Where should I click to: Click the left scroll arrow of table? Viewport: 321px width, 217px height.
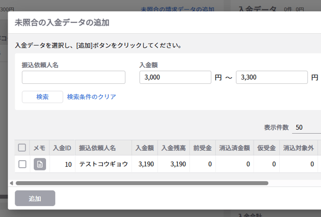click(x=11, y=183)
